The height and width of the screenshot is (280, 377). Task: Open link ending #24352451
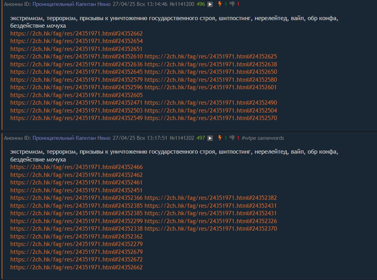pyautogui.click(x=77, y=190)
